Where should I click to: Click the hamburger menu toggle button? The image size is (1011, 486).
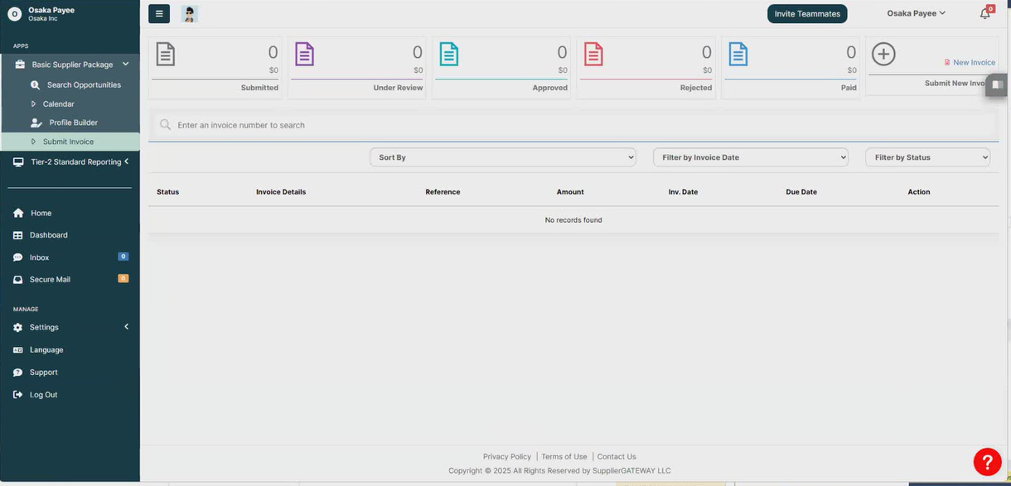pyautogui.click(x=159, y=13)
